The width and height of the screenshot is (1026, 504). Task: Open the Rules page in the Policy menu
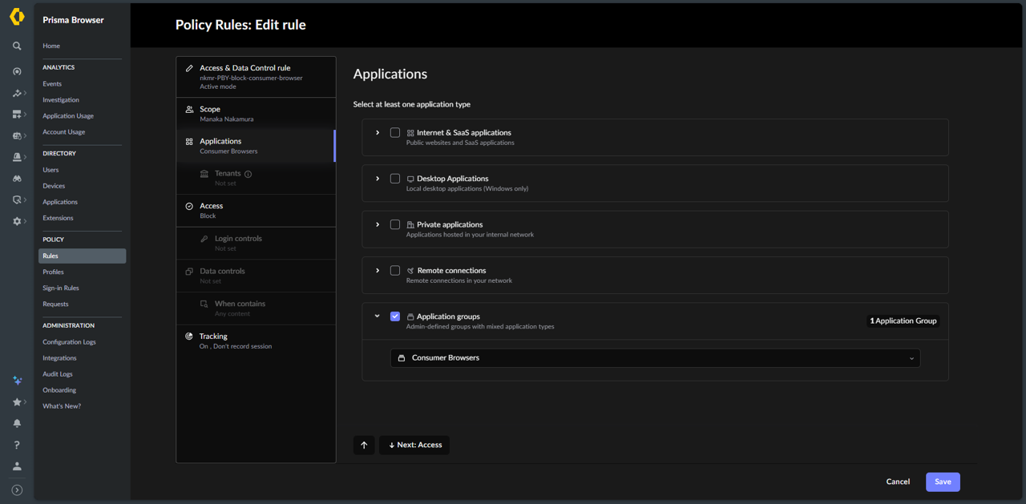click(x=82, y=256)
